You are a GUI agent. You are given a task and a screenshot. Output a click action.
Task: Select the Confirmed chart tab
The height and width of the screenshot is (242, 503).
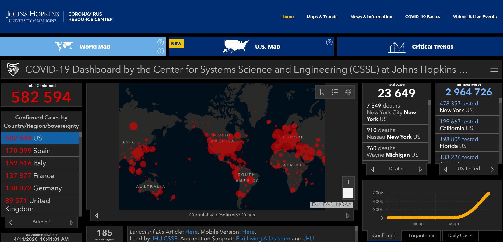tap(384, 236)
